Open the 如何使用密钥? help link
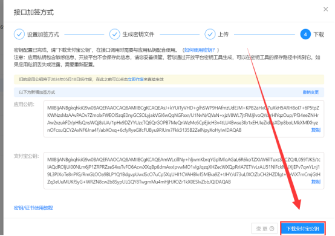The width and height of the screenshot is (335, 236). (x=200, y=50)
